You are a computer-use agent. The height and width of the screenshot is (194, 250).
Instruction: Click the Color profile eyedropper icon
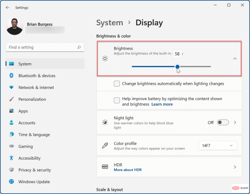click(x=105, y=145)
